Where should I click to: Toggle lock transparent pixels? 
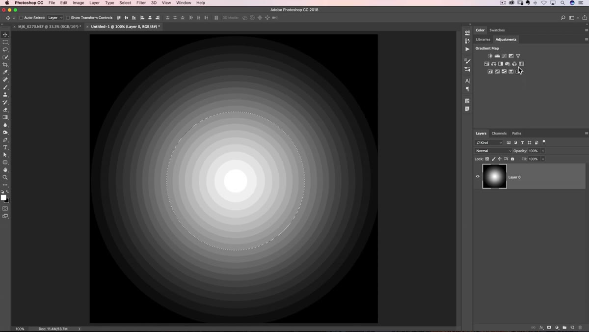tap(487, 159)
